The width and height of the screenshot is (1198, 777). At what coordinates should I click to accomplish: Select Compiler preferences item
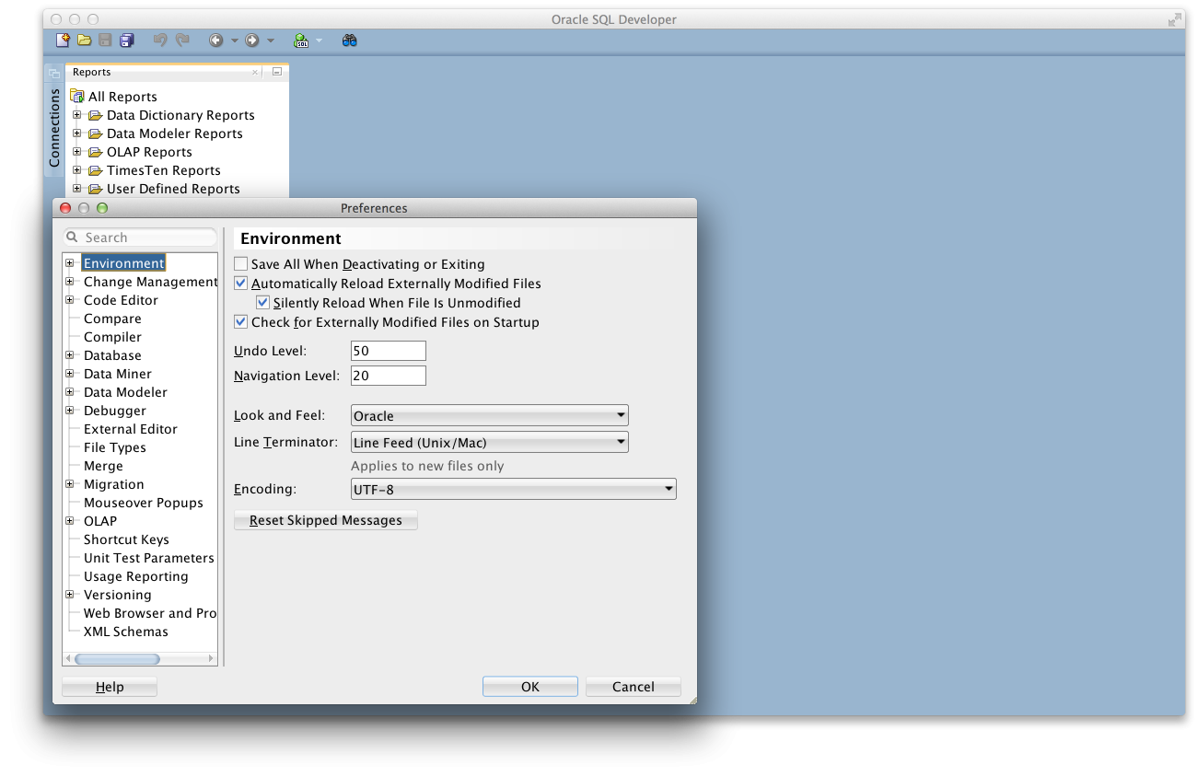[x=112, y=337]
